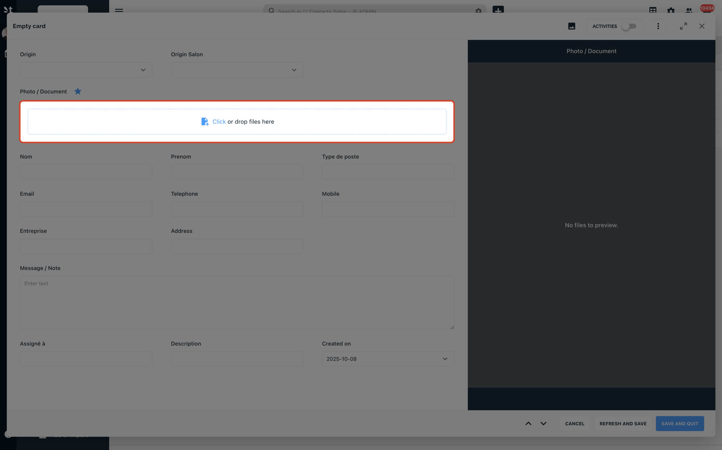Viewport: 722px width, 450px height.
Task: Click the image preview icon in header
Action: (x=571, y=26)
